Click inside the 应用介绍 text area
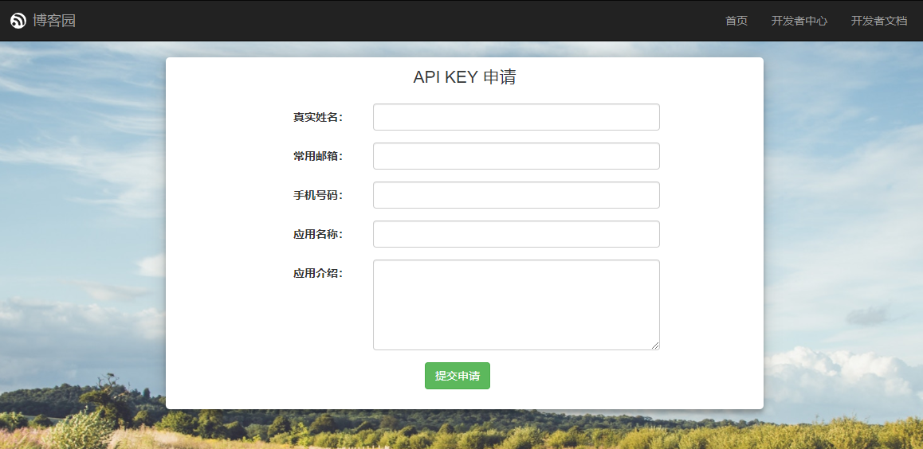 (516, 305)
